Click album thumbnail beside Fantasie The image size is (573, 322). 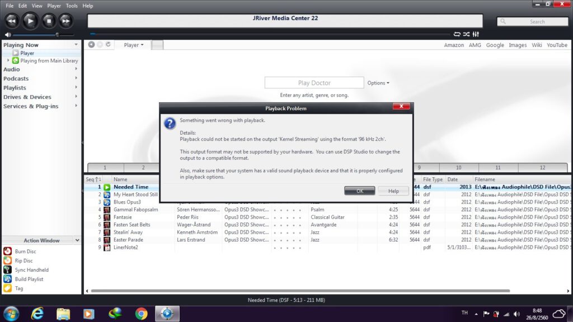(x=107, y=217)
